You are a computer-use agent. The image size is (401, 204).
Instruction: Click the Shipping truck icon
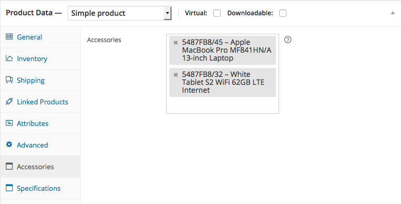(x=9, y=80)
